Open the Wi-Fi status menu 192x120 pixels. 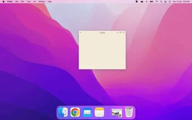pos(157,2)
